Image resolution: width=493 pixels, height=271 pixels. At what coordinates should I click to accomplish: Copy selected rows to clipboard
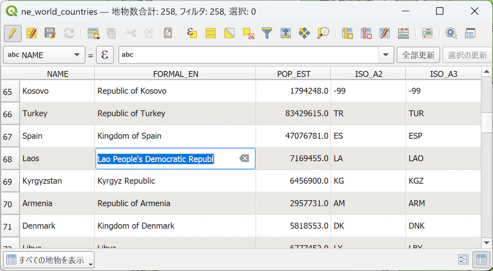click(149, 33)
